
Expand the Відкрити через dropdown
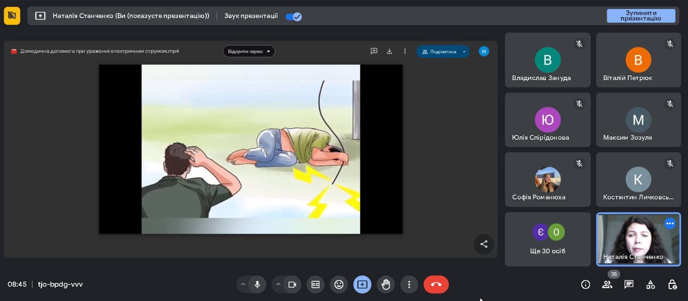point(249,51)
